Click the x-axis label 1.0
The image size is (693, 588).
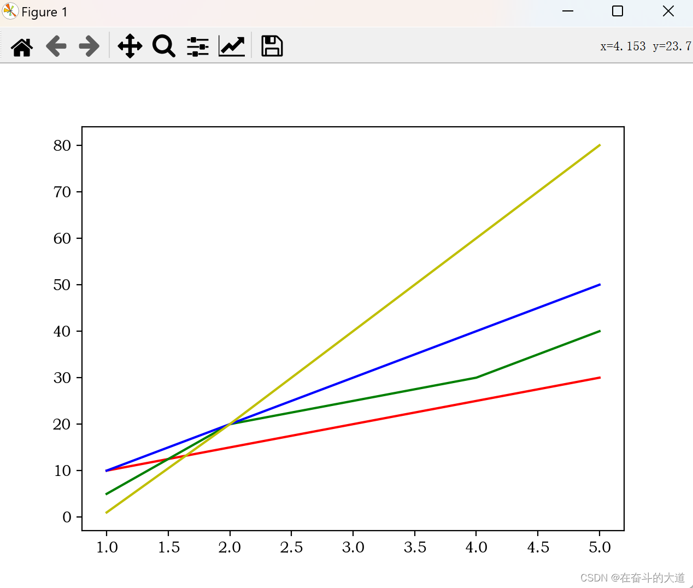click(x=107, y=547)
